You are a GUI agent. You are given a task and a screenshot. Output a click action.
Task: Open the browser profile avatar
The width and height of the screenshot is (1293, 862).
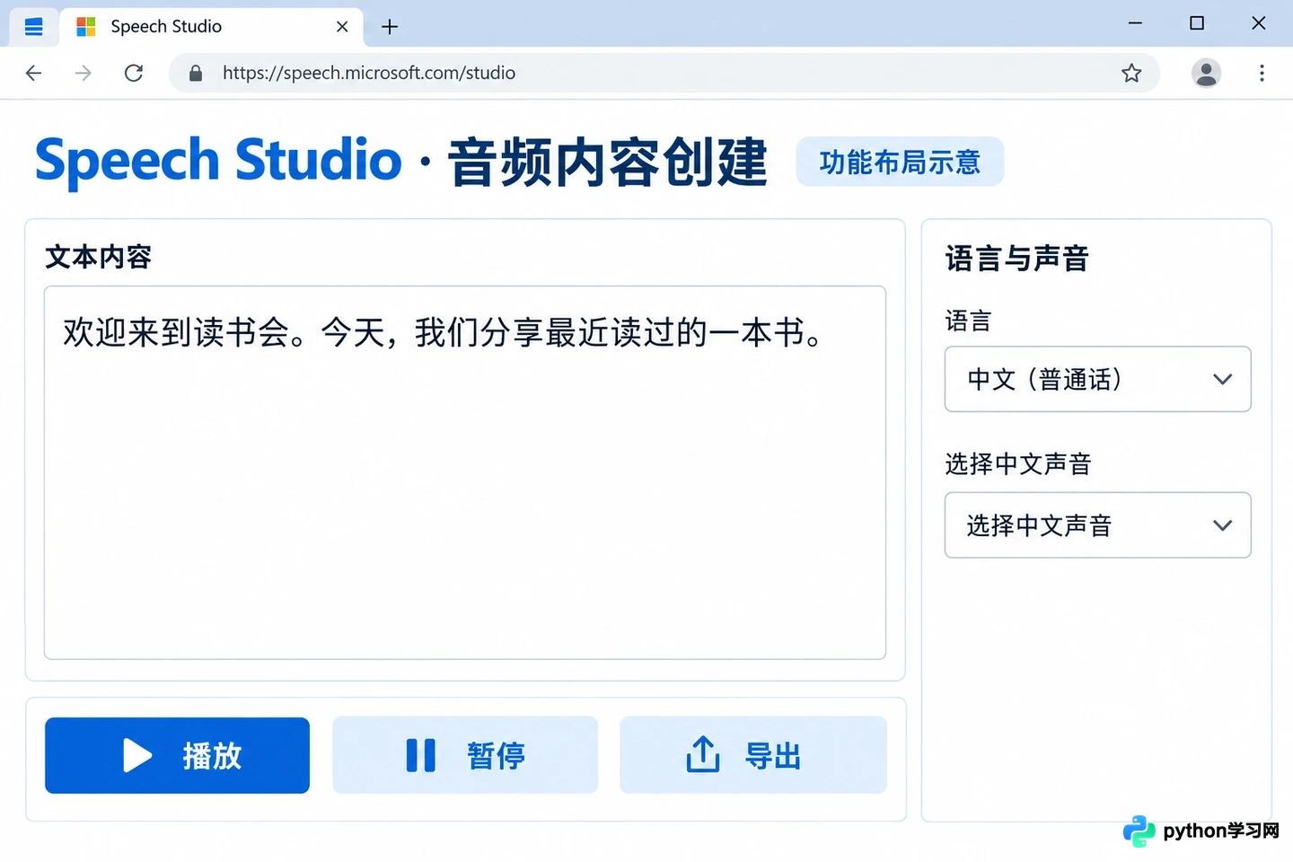pos(1206,73)
